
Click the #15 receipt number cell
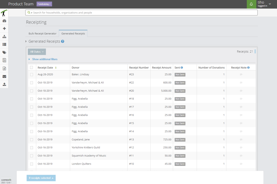[x=131, y=123]
